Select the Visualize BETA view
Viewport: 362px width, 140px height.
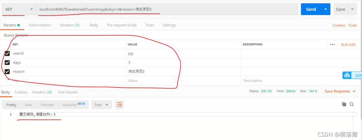pos(74,104)
